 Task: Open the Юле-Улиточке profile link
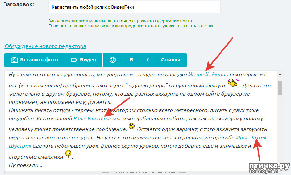tap(92, 118)
